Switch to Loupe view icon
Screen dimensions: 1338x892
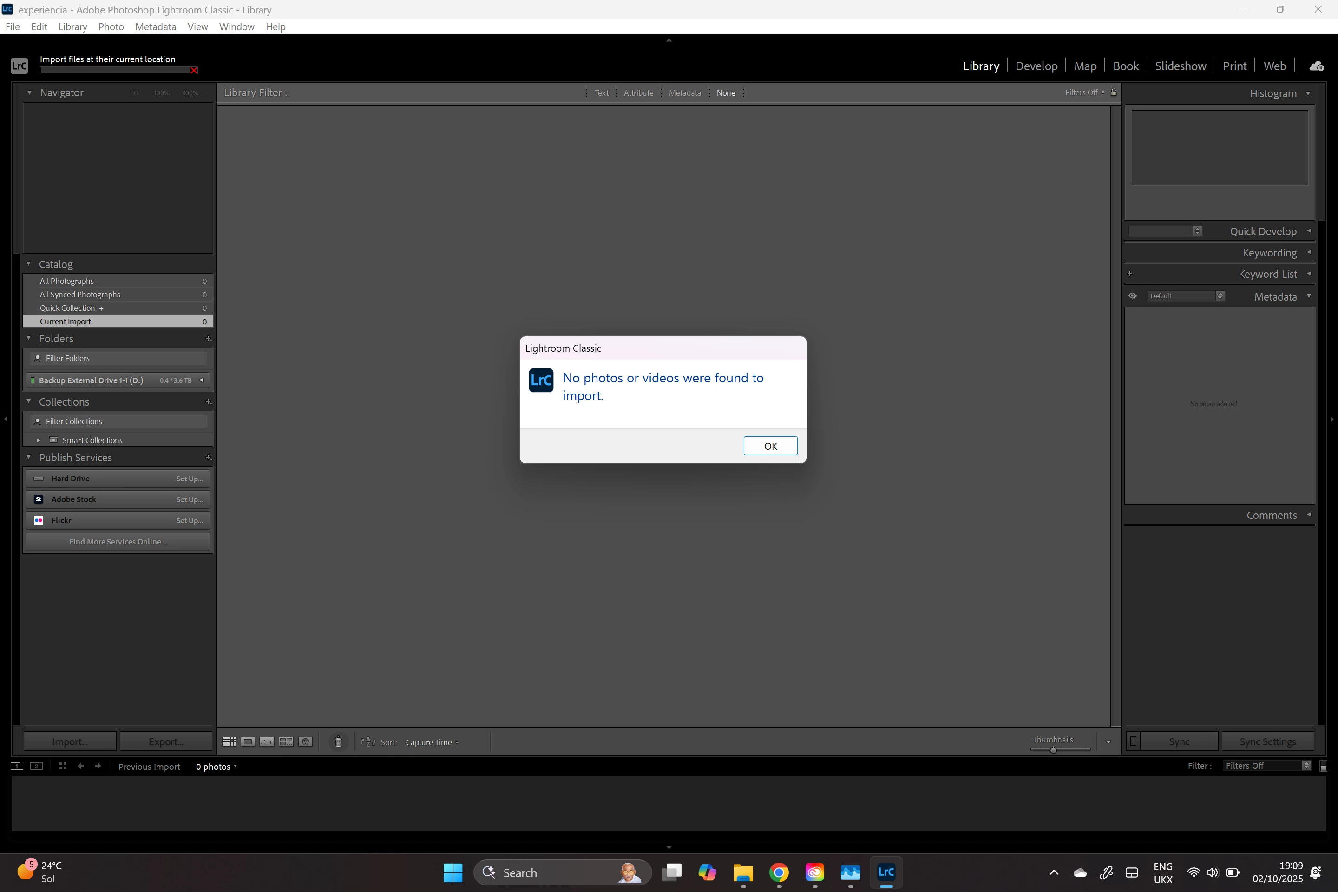(x=248, y=742)
